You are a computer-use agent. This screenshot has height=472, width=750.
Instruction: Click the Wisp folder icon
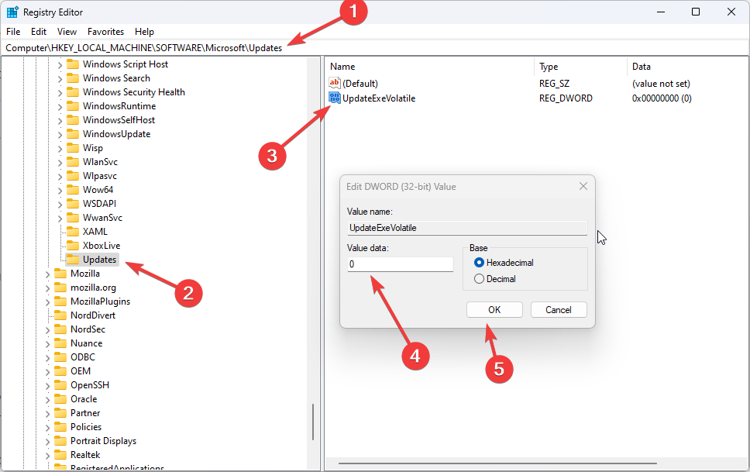73,148
